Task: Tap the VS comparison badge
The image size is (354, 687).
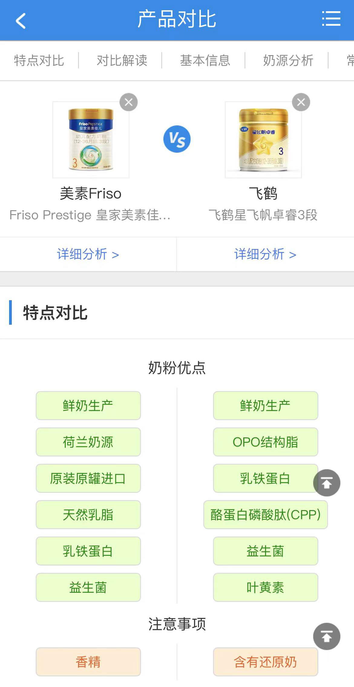Action: (177, 139)
